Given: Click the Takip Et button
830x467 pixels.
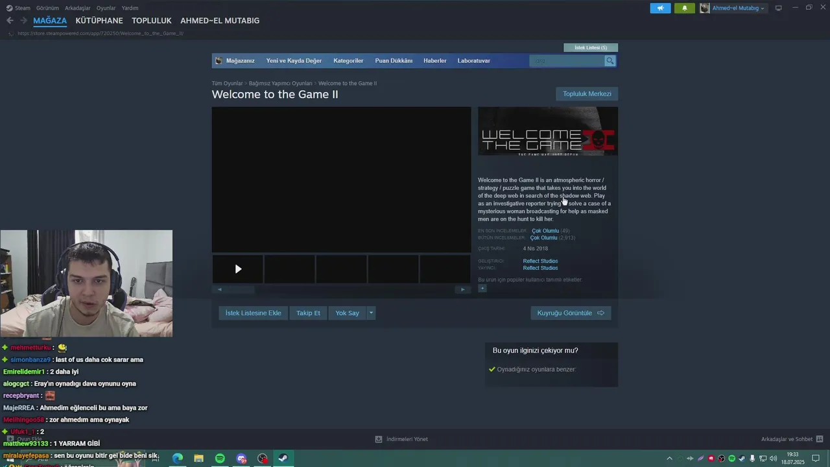Looking at the screenshot, I should pyautogui.click(x=308, y=313).
